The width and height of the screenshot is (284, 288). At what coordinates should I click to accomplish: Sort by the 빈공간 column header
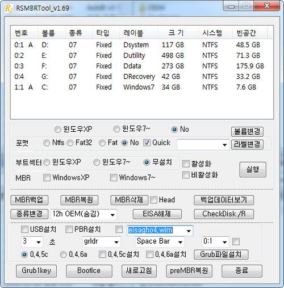(x=250, y=33)
